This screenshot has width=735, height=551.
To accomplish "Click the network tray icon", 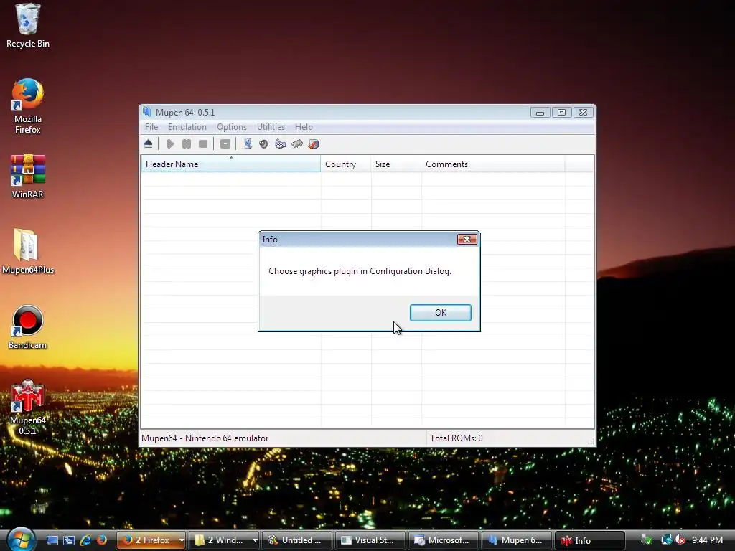I will pos(666,540).
